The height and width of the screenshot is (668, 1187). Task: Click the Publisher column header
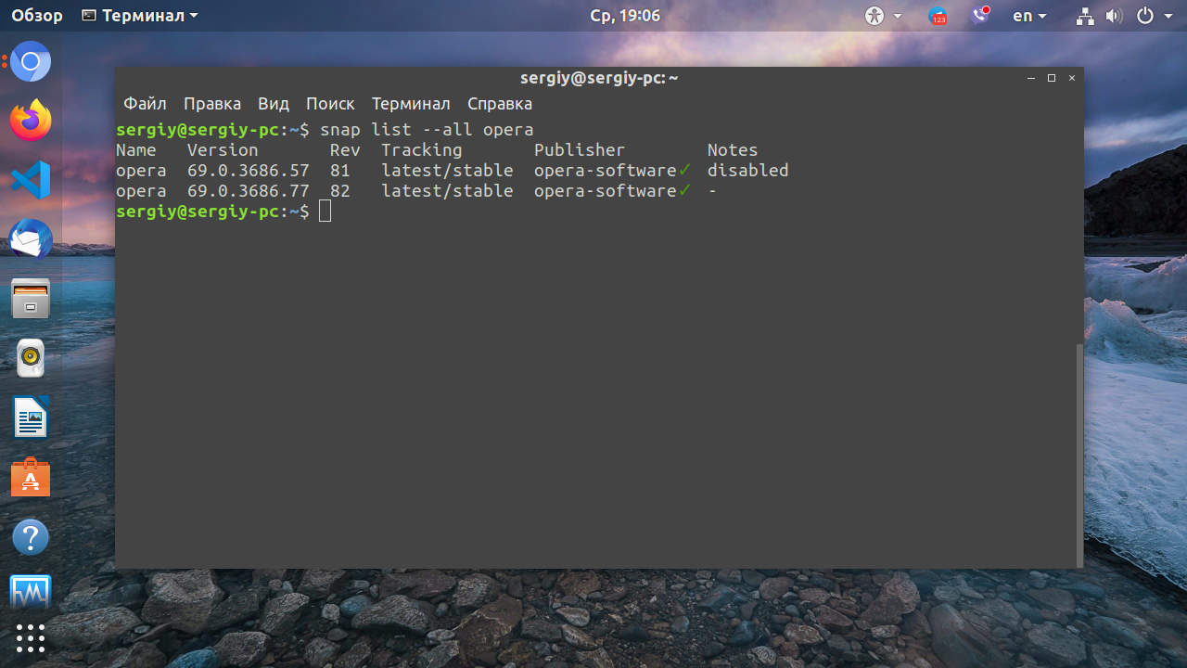tap(580, 150)
